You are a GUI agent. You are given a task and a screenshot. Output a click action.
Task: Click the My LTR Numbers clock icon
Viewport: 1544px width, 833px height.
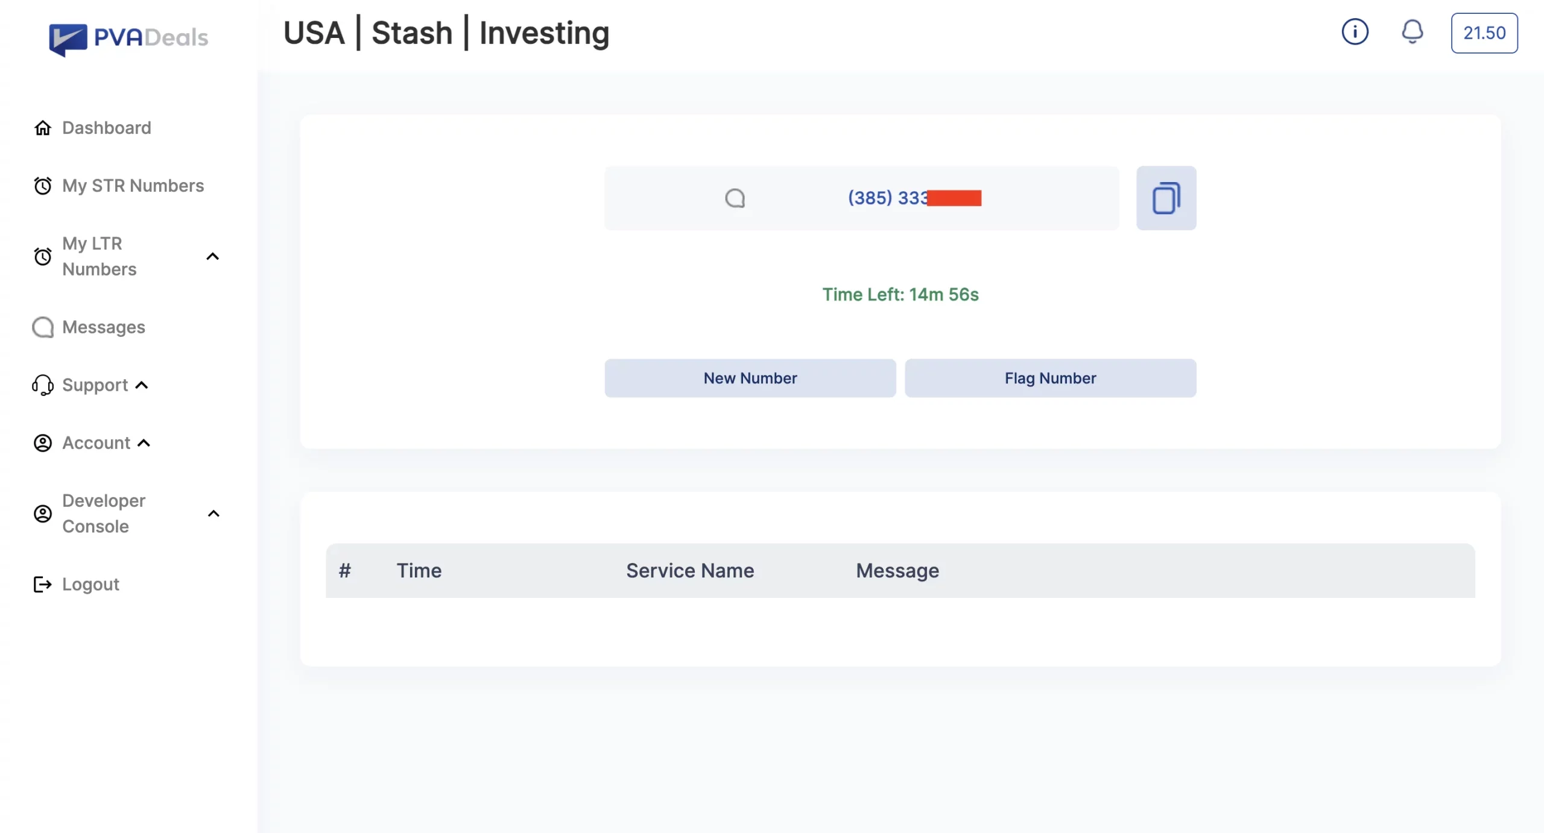(43, 257)
